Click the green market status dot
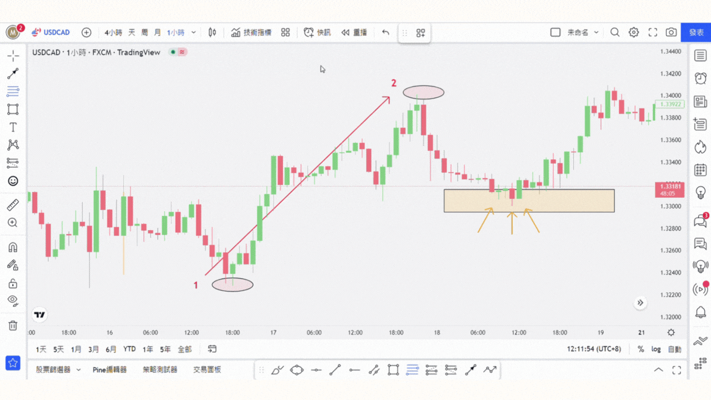The image size is (711, 400). tap(173, 52)
